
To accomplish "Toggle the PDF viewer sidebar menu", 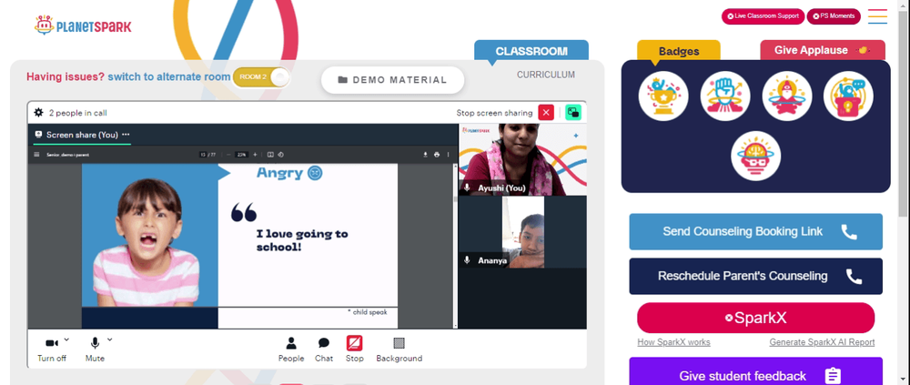I will tap(36, 155).
